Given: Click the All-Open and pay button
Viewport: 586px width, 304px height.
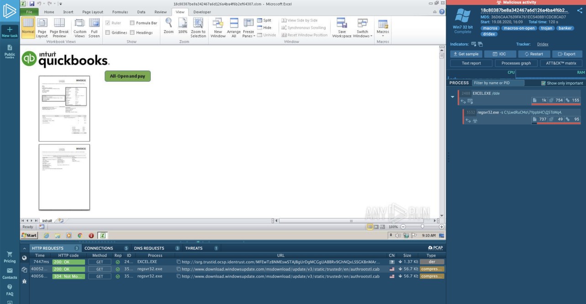Looking at the screenshot, I should pyautogui.click(x=127, y=76).
